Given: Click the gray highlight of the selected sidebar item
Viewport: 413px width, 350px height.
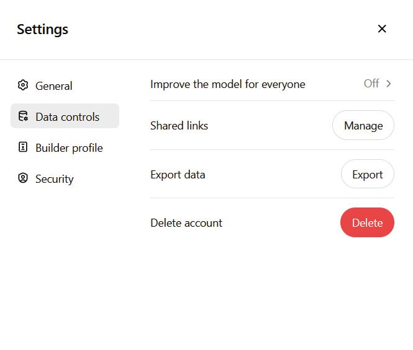Looking at the screenshot, I should (65, 116).
